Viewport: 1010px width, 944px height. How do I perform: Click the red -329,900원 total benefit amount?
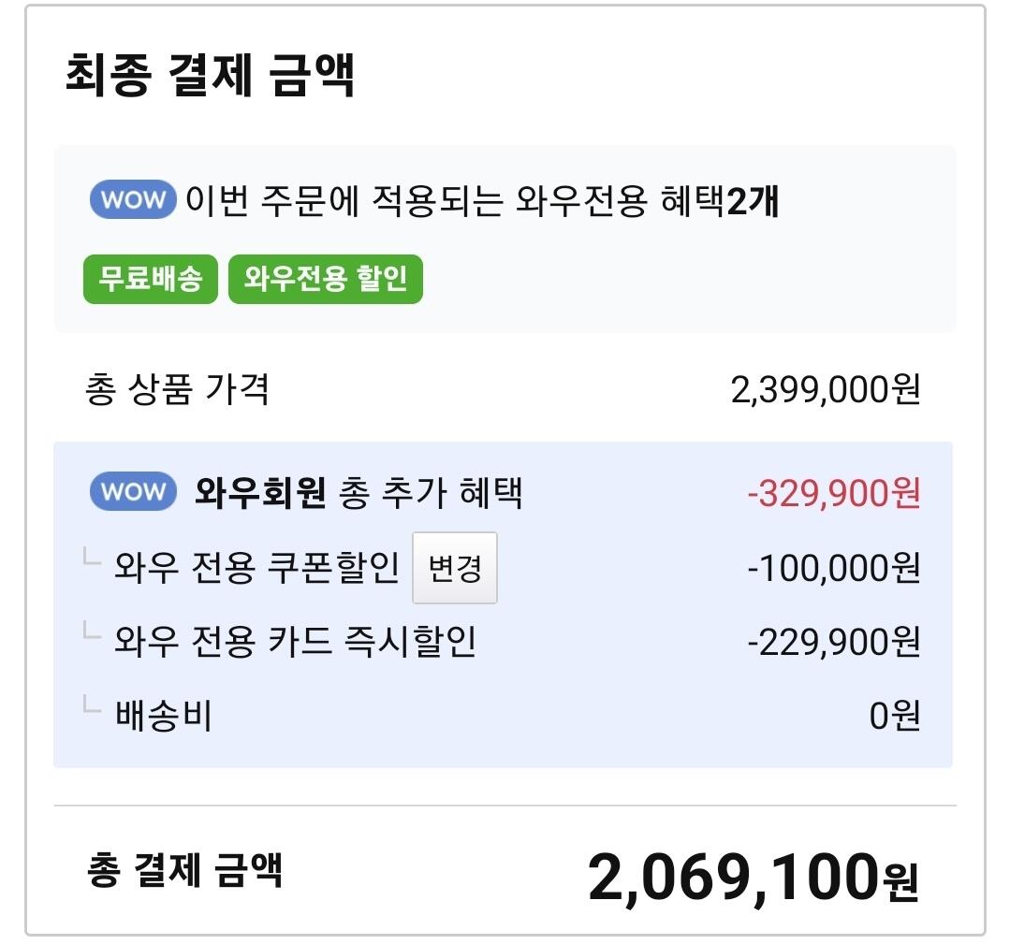tap(834, 493)
